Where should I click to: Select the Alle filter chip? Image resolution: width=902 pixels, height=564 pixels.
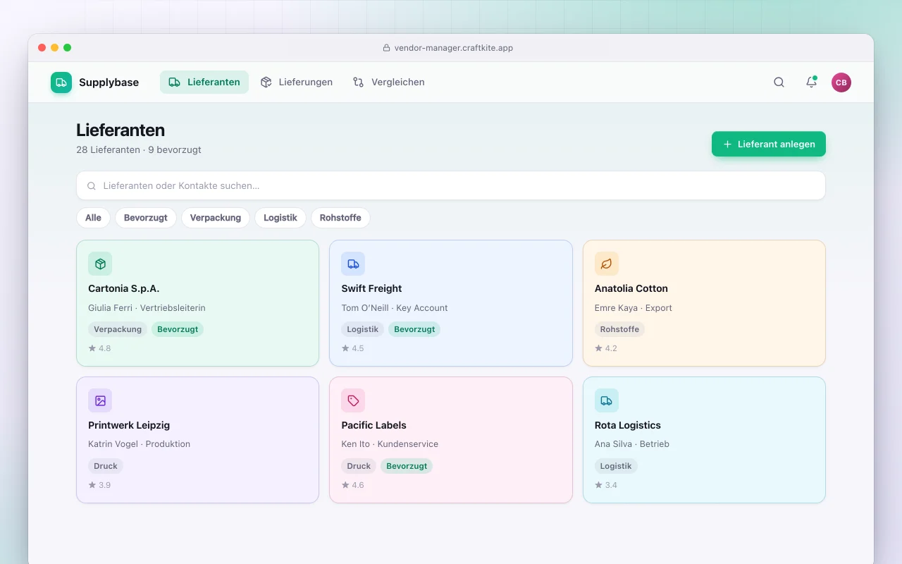click(x=93, y=218)
